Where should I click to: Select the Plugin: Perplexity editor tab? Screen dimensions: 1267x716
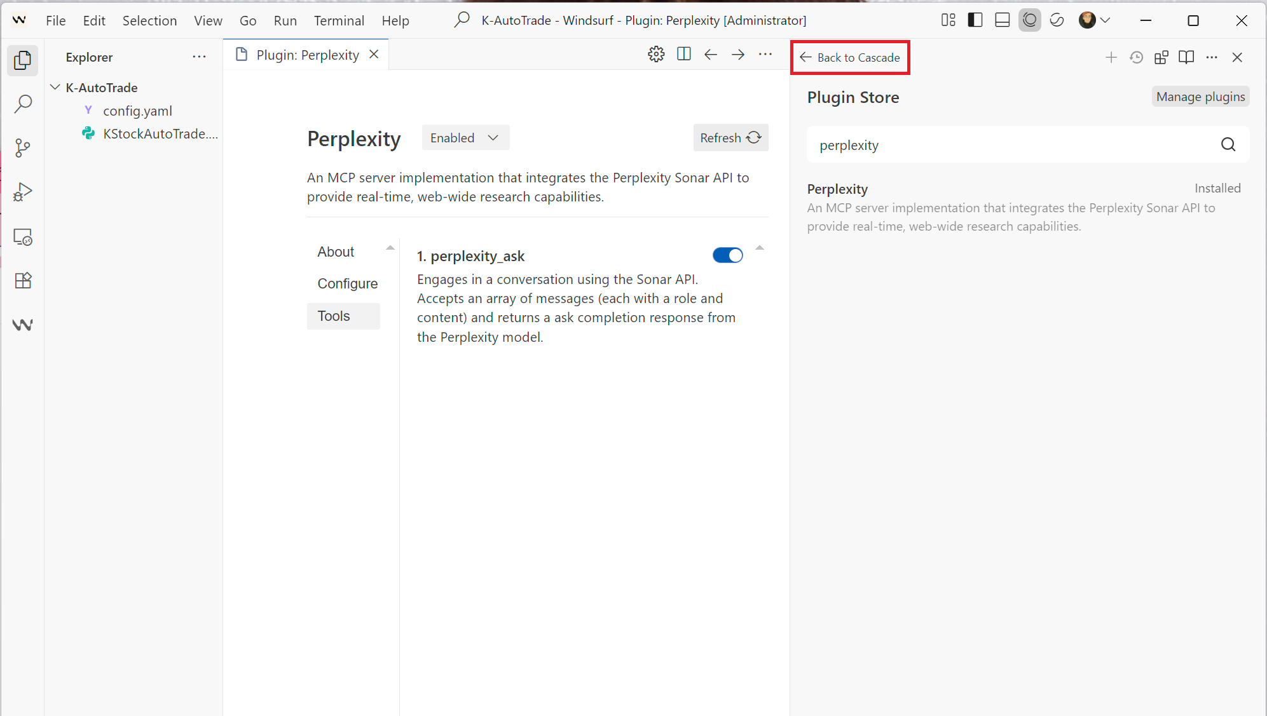click(x=306, y=55)
